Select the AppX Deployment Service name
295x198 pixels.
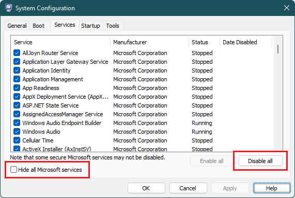[x=66, y=97]
